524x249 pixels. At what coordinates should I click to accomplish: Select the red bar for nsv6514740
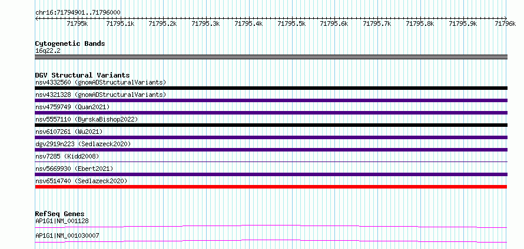click(x=271, y=187)
